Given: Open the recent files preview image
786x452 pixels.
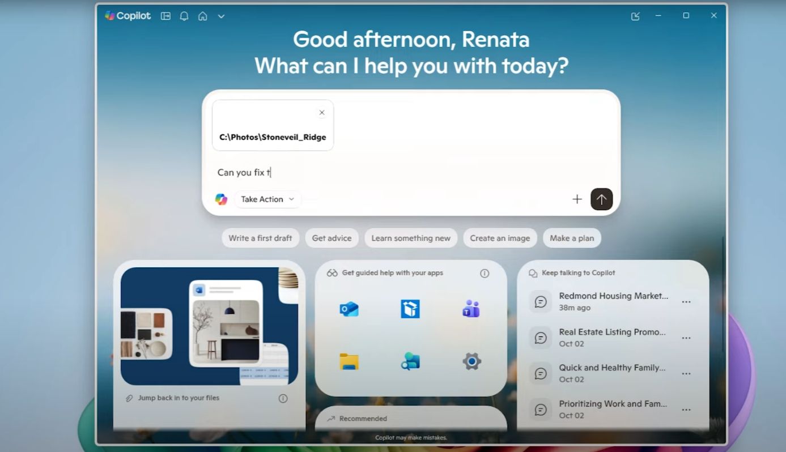Looking at the screenshot, I should (209, 326).
